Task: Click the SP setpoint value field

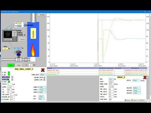Action: (20, 23)
